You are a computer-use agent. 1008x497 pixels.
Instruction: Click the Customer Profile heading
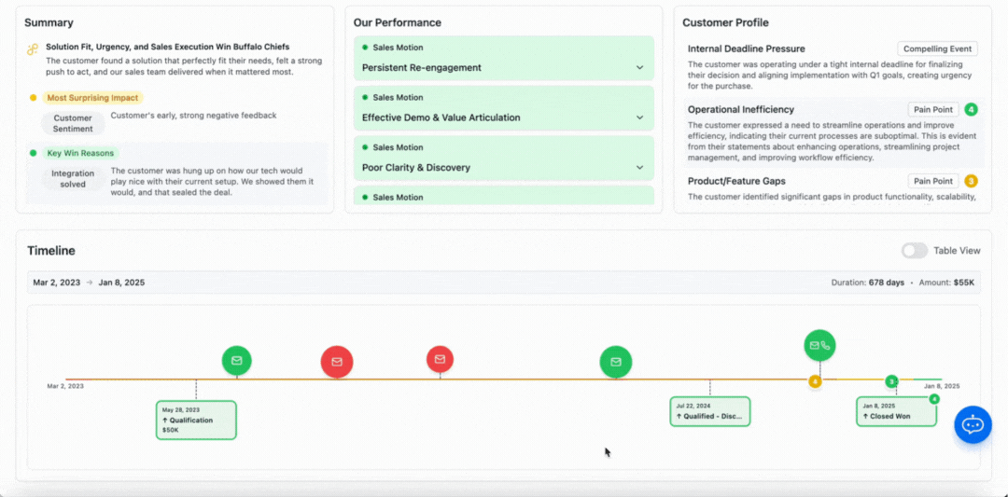click(x=725, y=22)
